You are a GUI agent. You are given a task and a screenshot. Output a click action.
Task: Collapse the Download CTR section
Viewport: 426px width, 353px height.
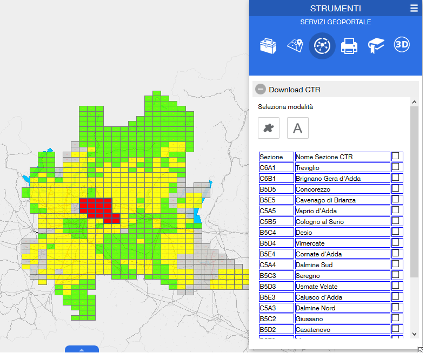pos(261,90)
